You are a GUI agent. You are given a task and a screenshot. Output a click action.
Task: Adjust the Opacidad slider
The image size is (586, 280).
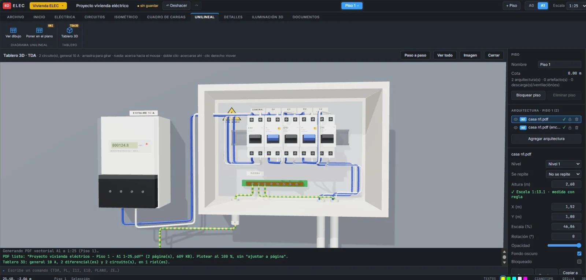click(x=564, y=246)
